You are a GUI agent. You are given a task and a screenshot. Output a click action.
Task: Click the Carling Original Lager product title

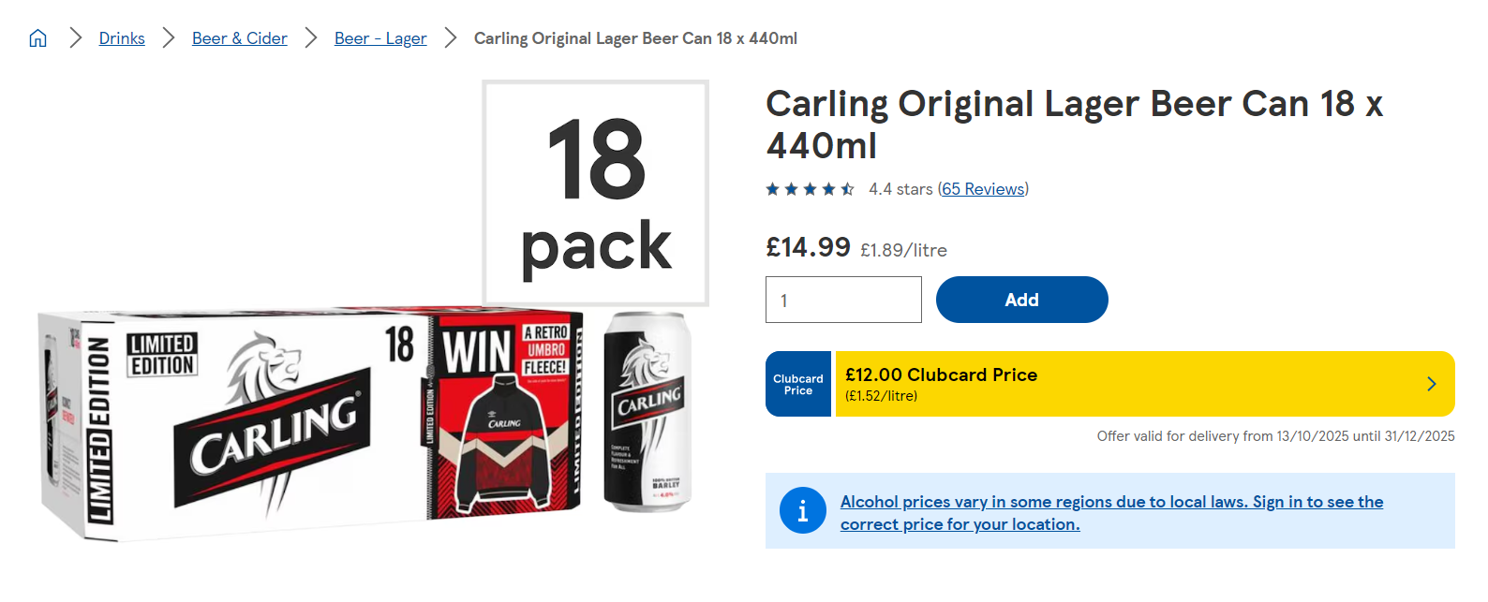click(1074, 125)
